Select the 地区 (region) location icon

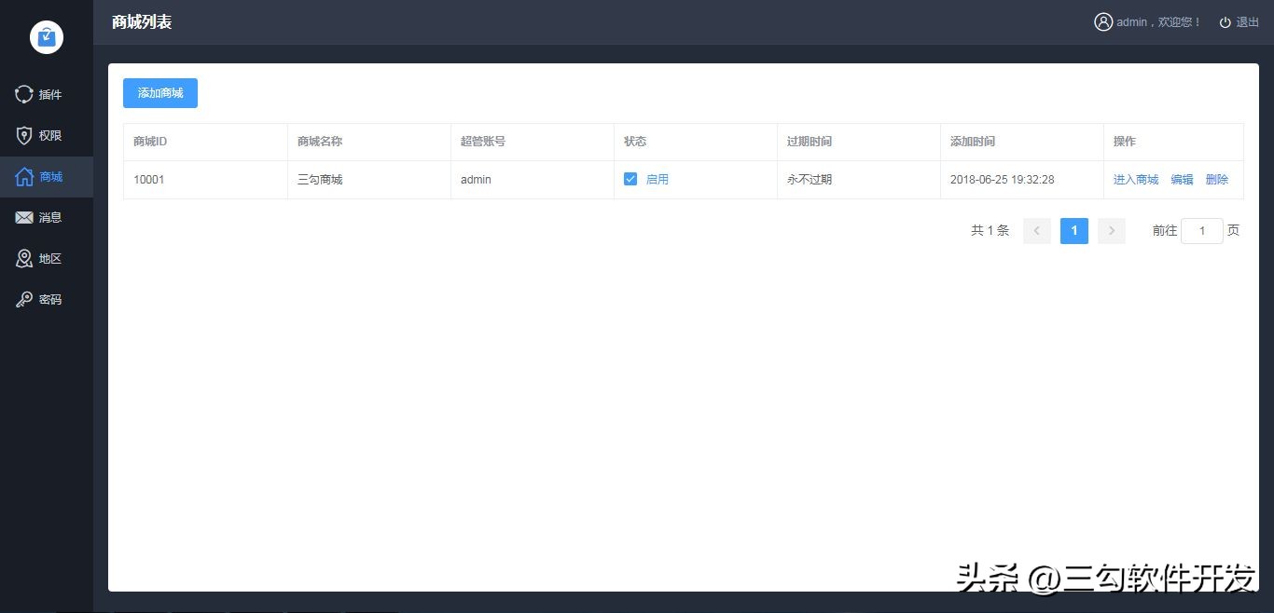tap(23, 258)
